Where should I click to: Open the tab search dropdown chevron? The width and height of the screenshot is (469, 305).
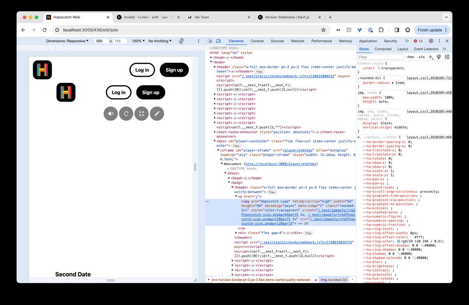point(446,17)
